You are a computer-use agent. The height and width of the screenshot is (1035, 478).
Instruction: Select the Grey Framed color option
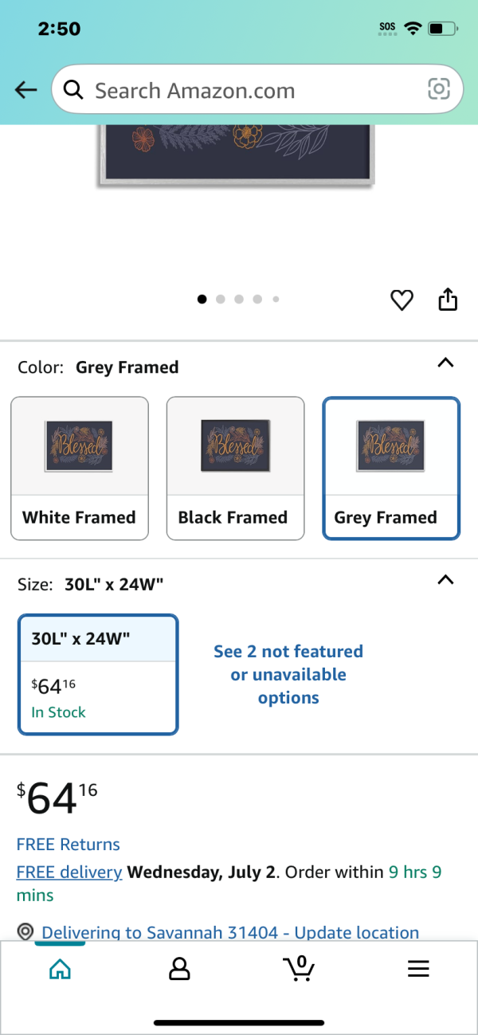point(391,468)
